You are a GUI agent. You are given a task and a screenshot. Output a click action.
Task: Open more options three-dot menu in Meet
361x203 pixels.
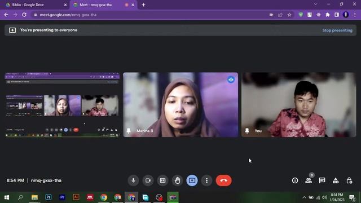pyautogui.click(x=207, y=180)
